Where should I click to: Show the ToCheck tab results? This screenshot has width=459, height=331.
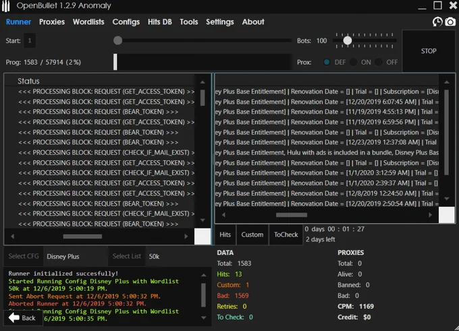click(286, 235)
